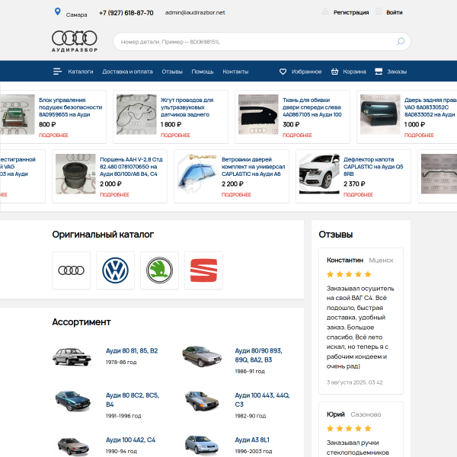The width and height of the screenshot is (457, 457).
Task: Click the heart Избранное icon
Action: (283, 72)
